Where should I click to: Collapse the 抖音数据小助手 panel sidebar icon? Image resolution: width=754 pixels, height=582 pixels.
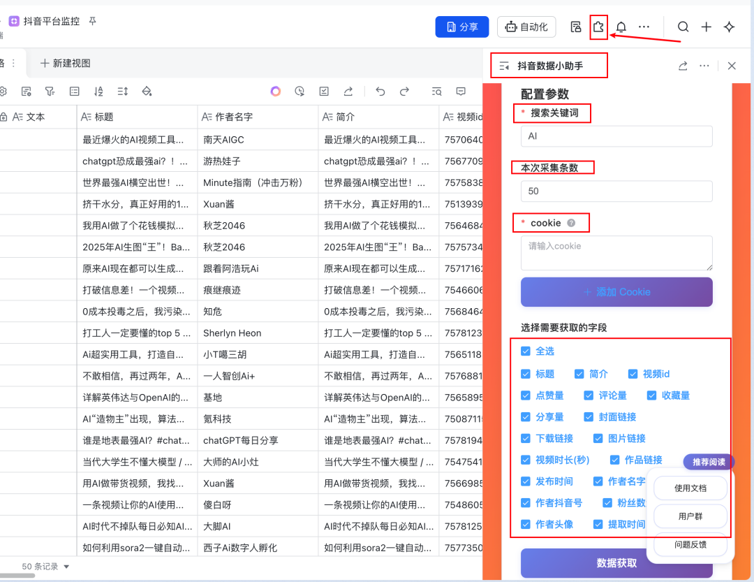tap(504, 66)
